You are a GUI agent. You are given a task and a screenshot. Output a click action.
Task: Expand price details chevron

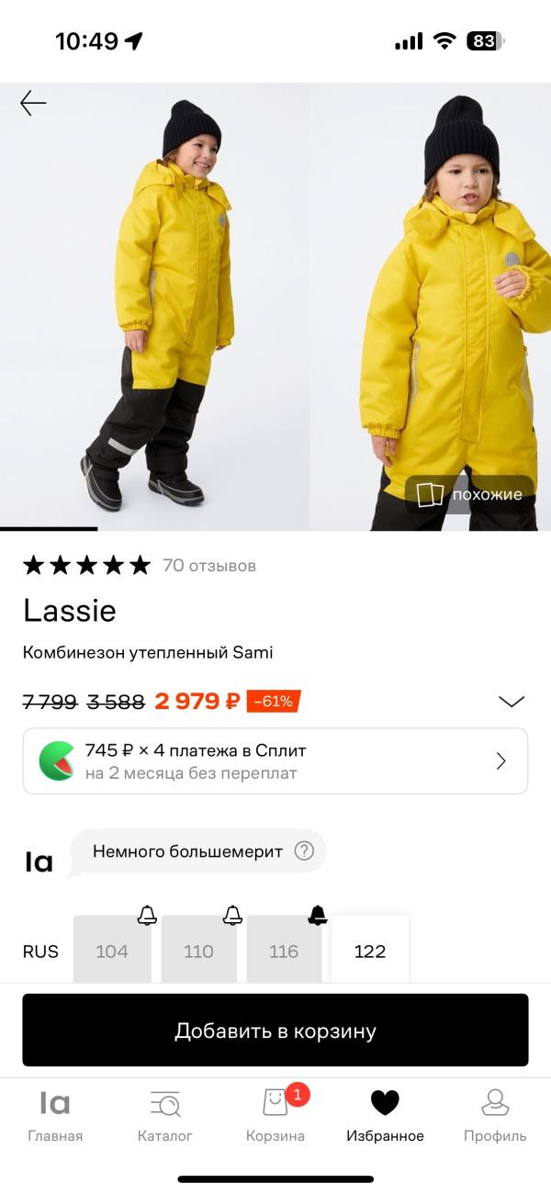tap(512, 702)
